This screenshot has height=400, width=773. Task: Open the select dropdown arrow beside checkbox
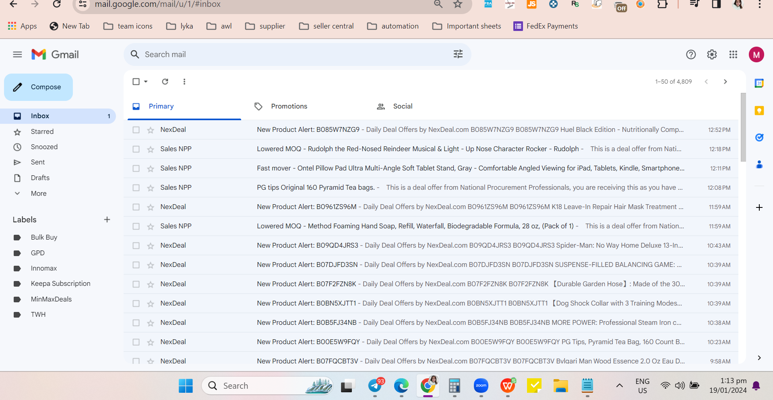pyautogui.click(x=146, y=82)
